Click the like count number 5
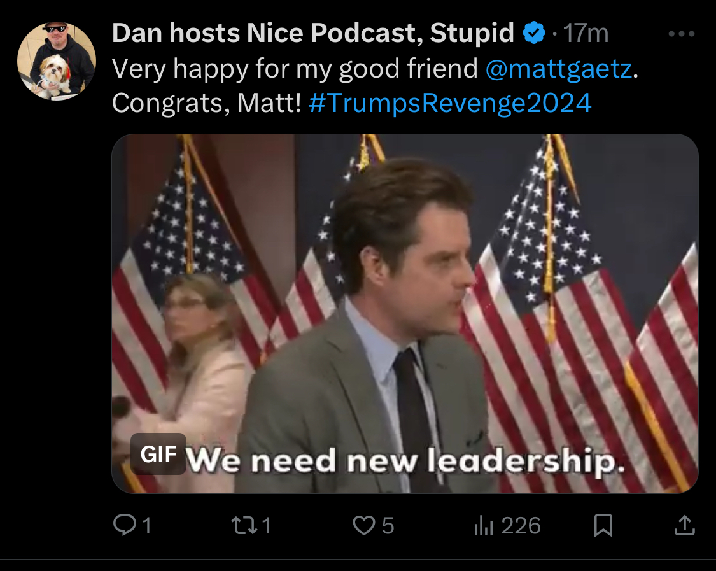Viewport: 716px width, 571px height. click(x=388, y=526)
